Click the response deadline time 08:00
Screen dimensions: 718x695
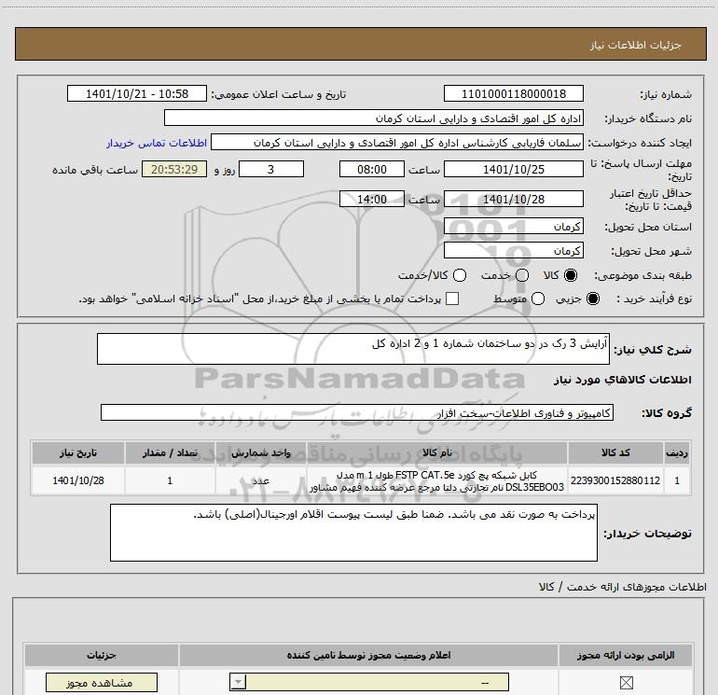[372, 169]
